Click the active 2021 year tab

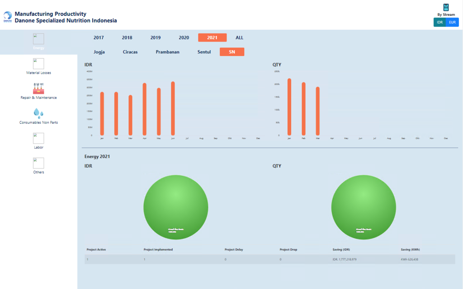(213, 37)
